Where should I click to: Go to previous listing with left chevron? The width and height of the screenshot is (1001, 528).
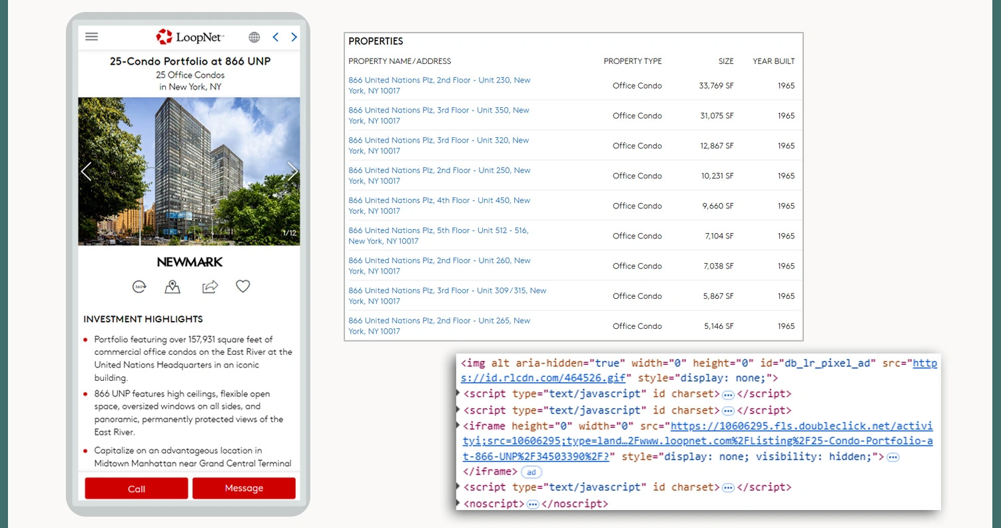(276, 37)
